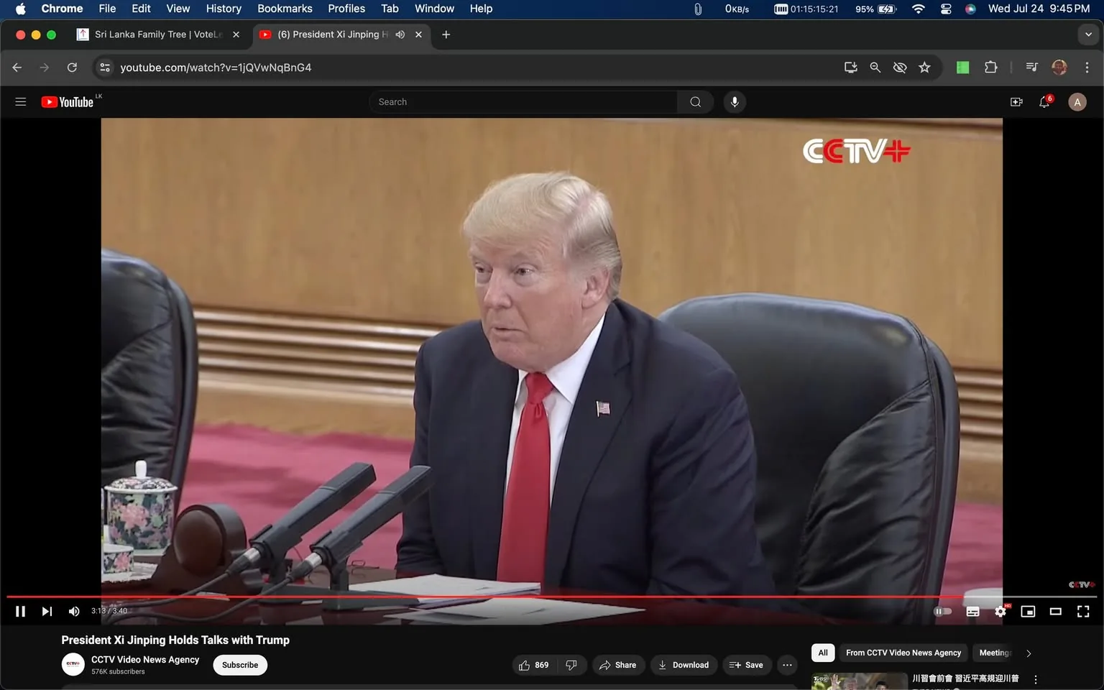
Task: Expand more filter chips with the right arrow
Action: click(x=1028, y=653)
